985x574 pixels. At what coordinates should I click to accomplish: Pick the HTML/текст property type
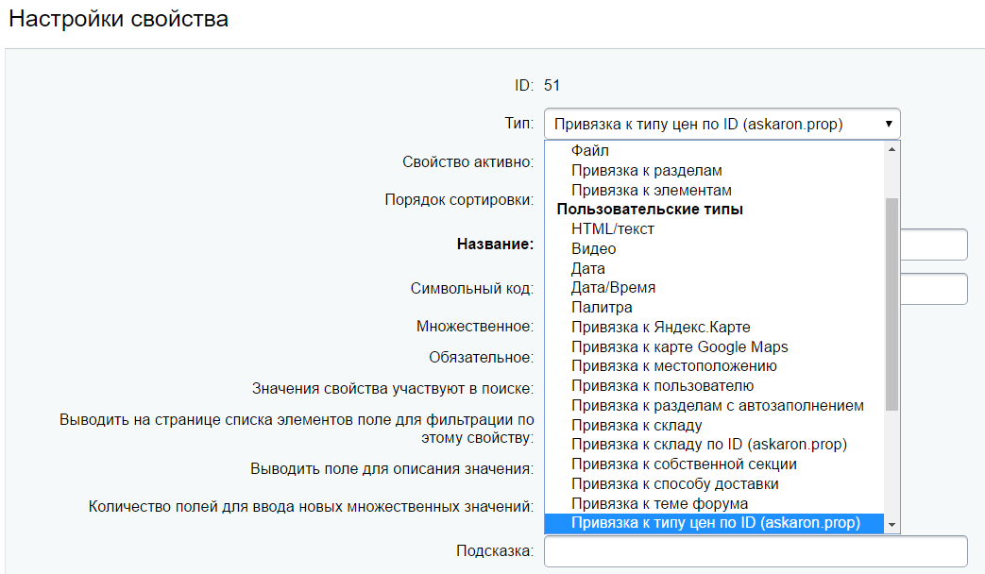612,229
